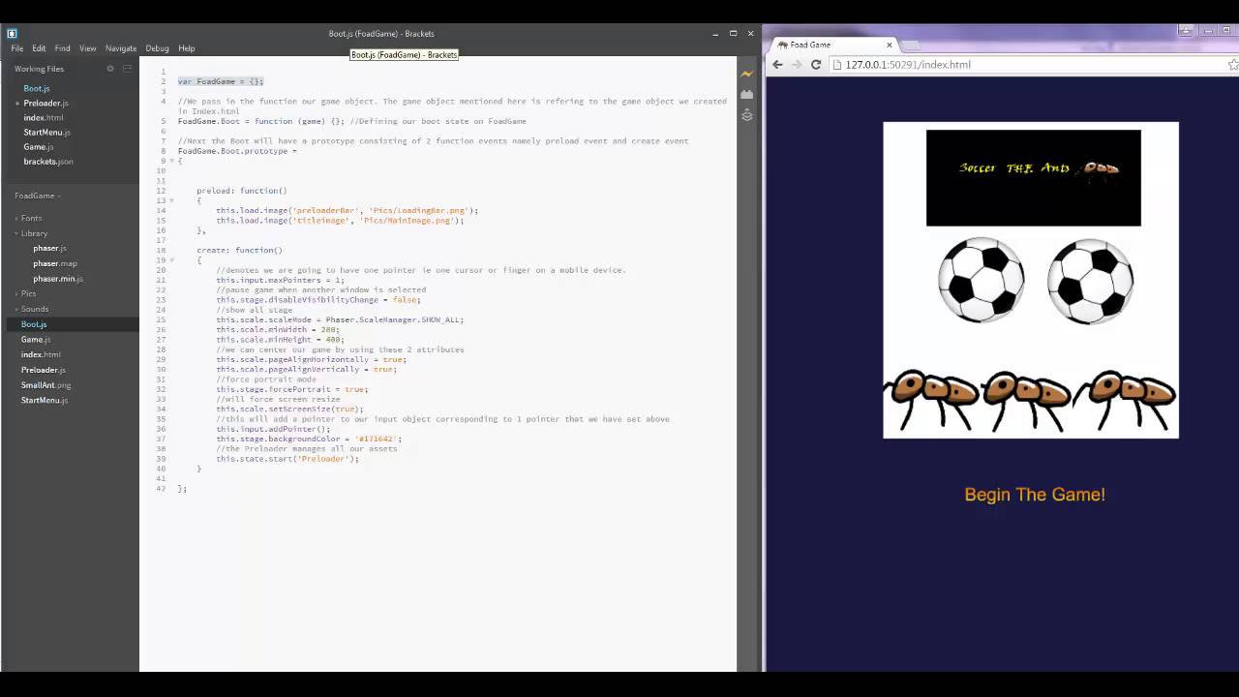1239x697 pixels.
Task: Open StartMenu.js in project tree
Action: pyautogui.click(x=45, y=400)
